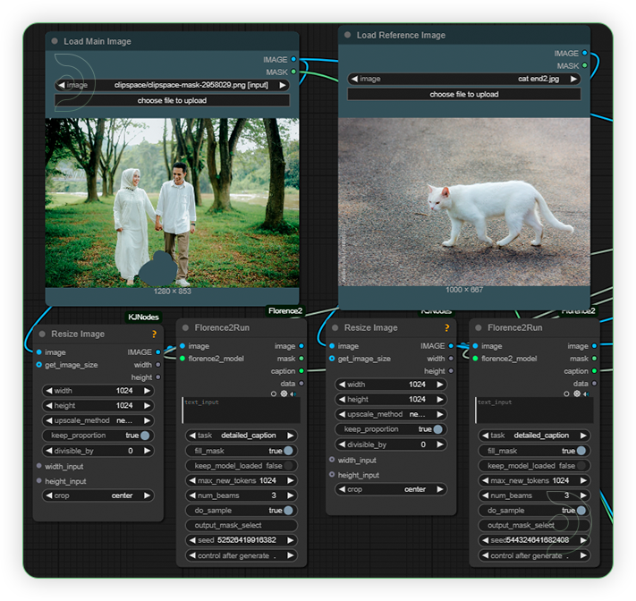Click the MASK output port of Load Main Image
Screen dimensions: 636x601
(293, 72)
